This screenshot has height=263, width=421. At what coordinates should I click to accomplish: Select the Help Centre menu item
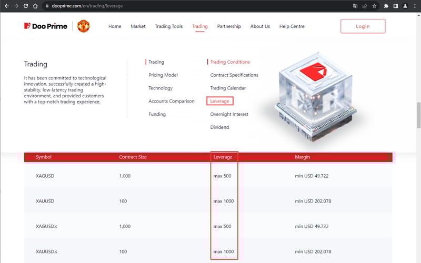click(x=292, y=26)
